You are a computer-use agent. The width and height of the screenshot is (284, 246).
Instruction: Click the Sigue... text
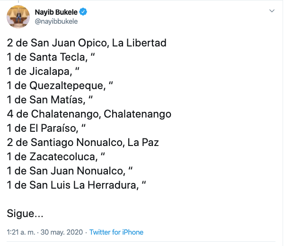[x=25, y=214]
